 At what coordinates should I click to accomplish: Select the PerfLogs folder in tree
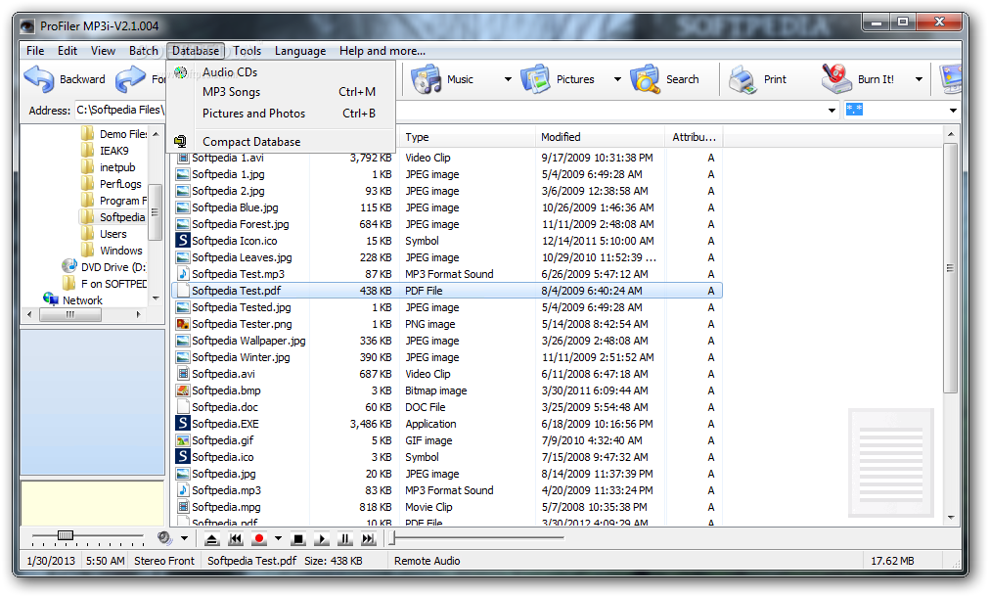click(x=120, y=184)
